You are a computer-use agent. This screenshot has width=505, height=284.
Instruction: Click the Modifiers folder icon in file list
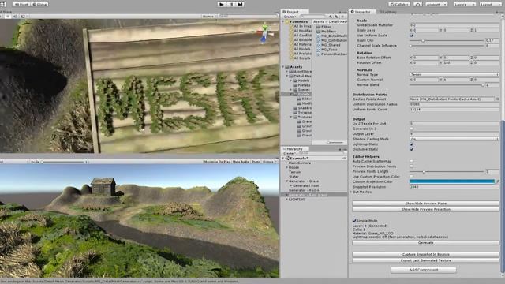pos(318,32)
